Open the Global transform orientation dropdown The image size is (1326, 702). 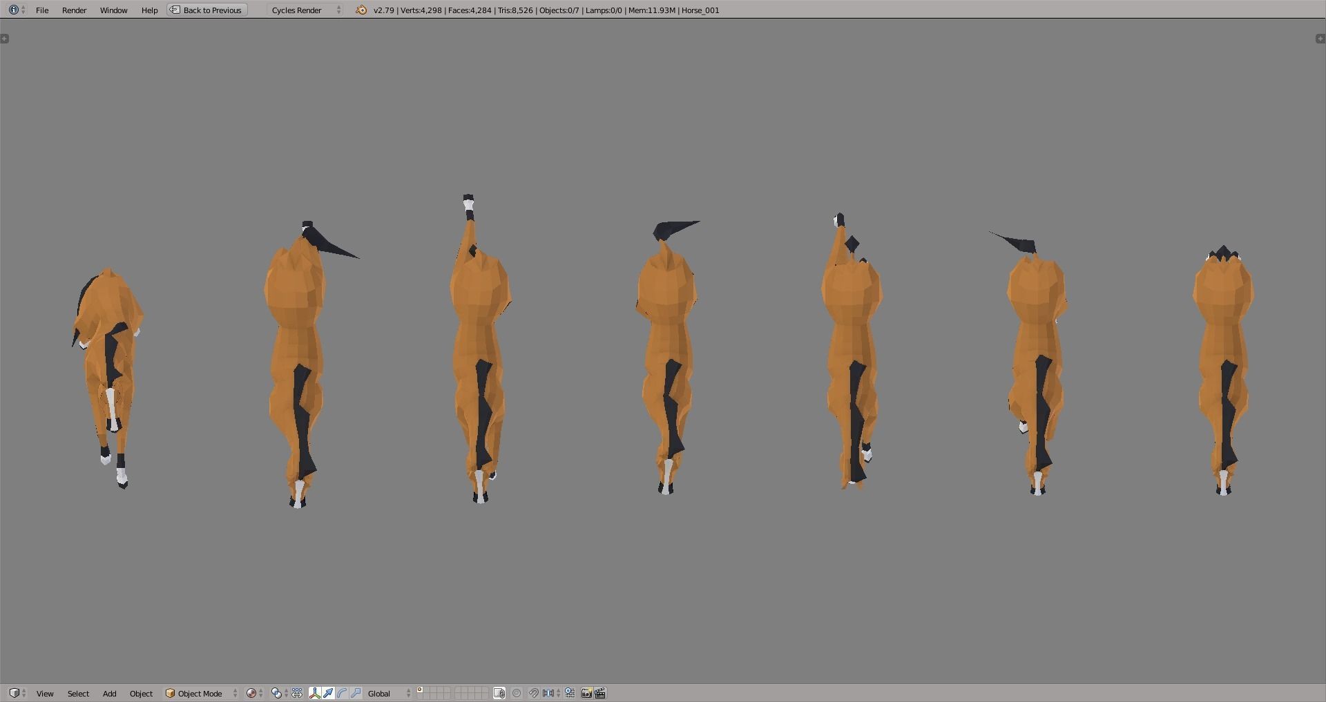click(389, 694)
